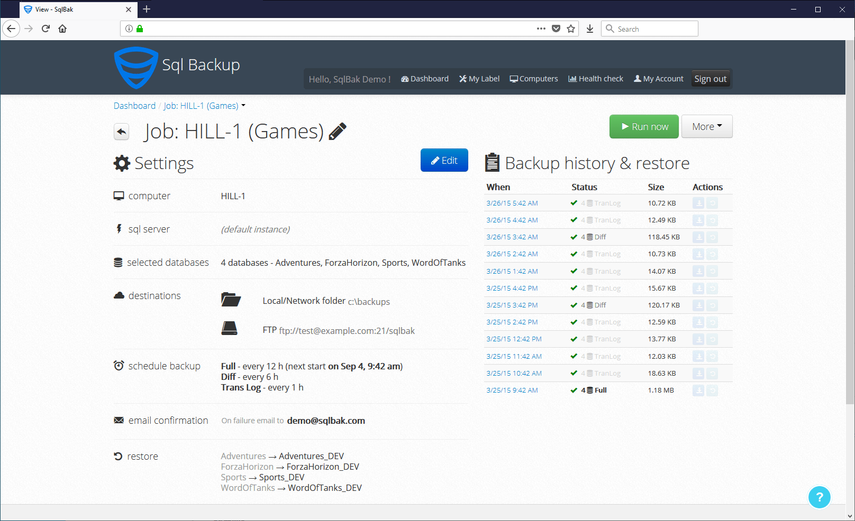Click the Local/Network folder destination icon
This screenshot has width=855, height=521.
pos(231,299)
